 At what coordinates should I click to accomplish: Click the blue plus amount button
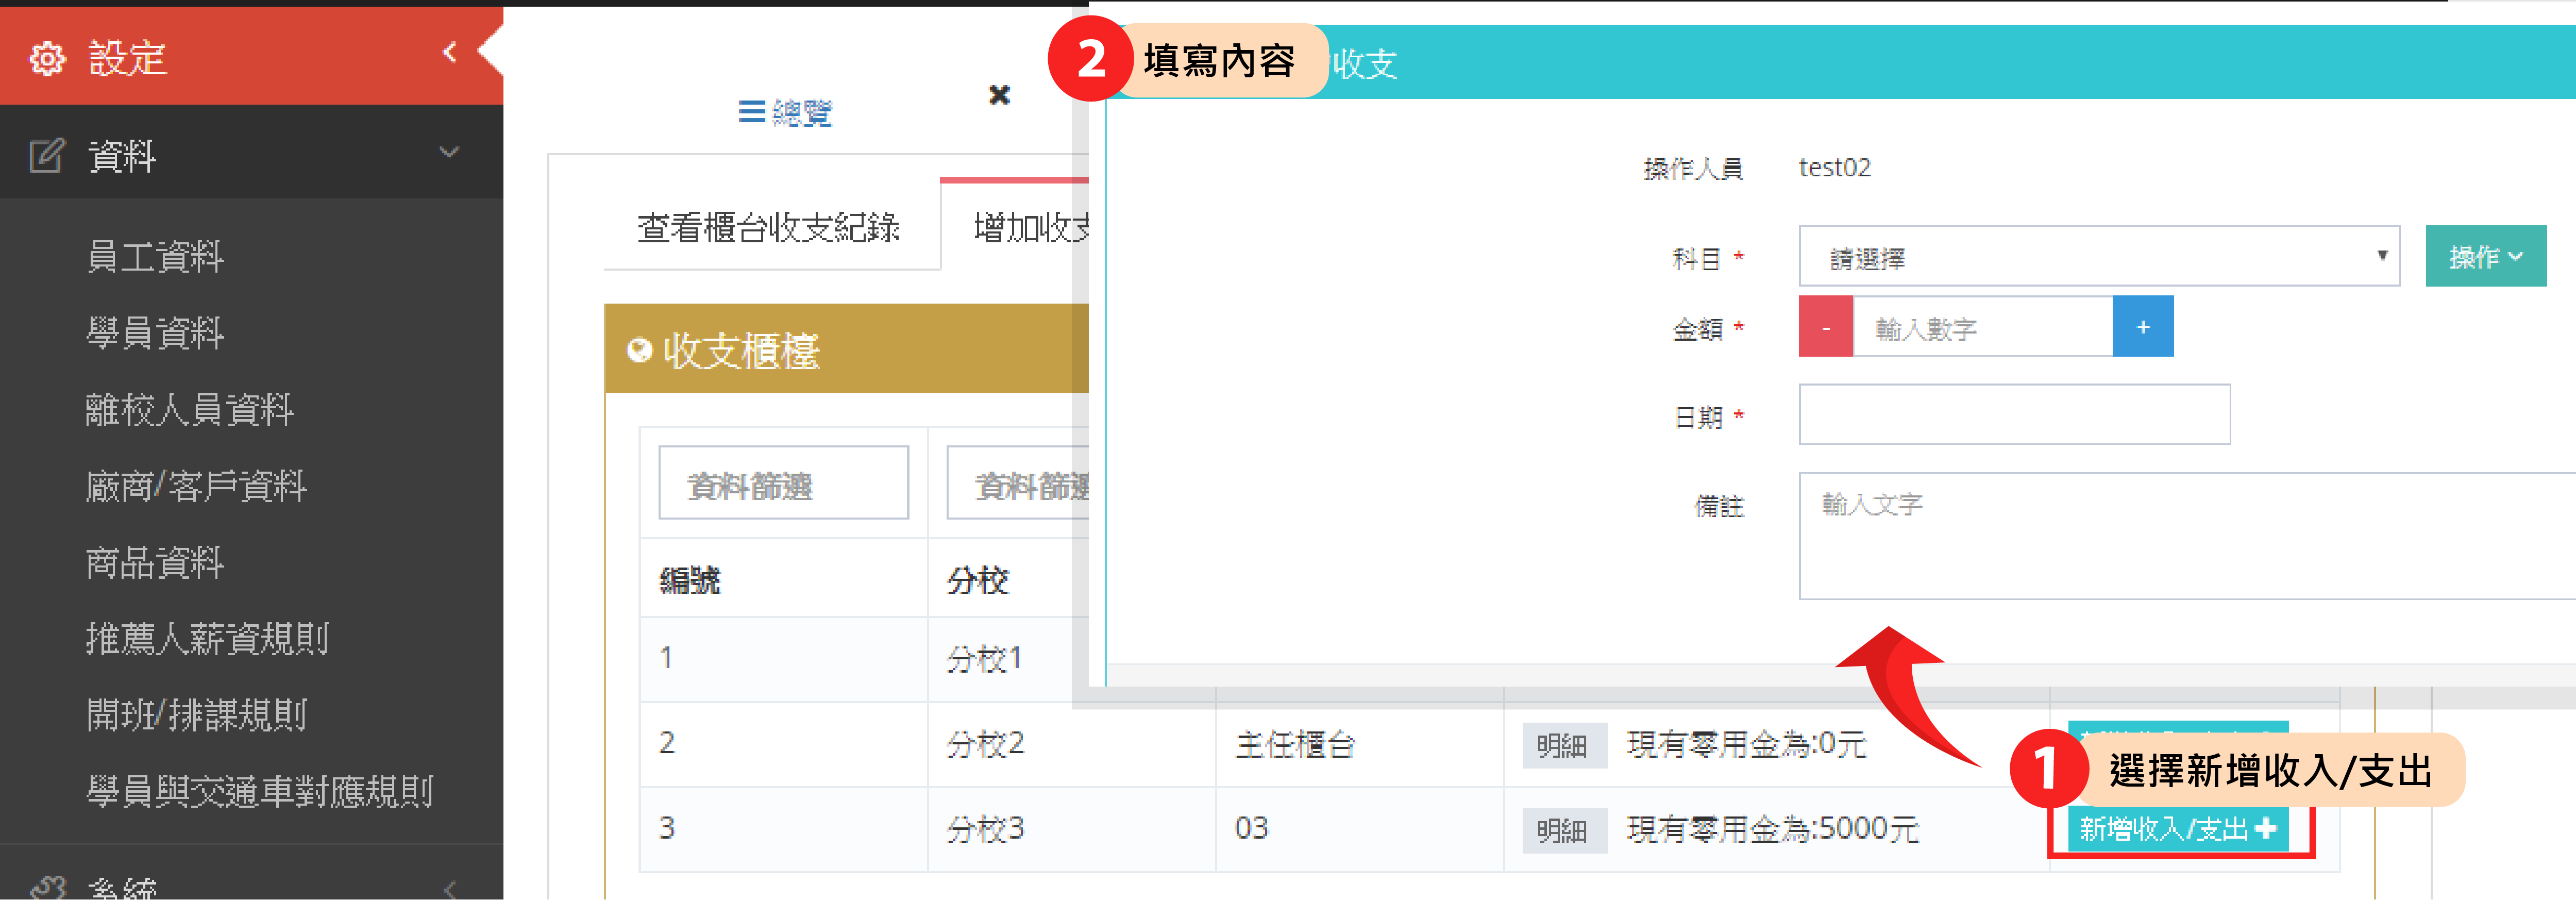(x=2142, y=327)
